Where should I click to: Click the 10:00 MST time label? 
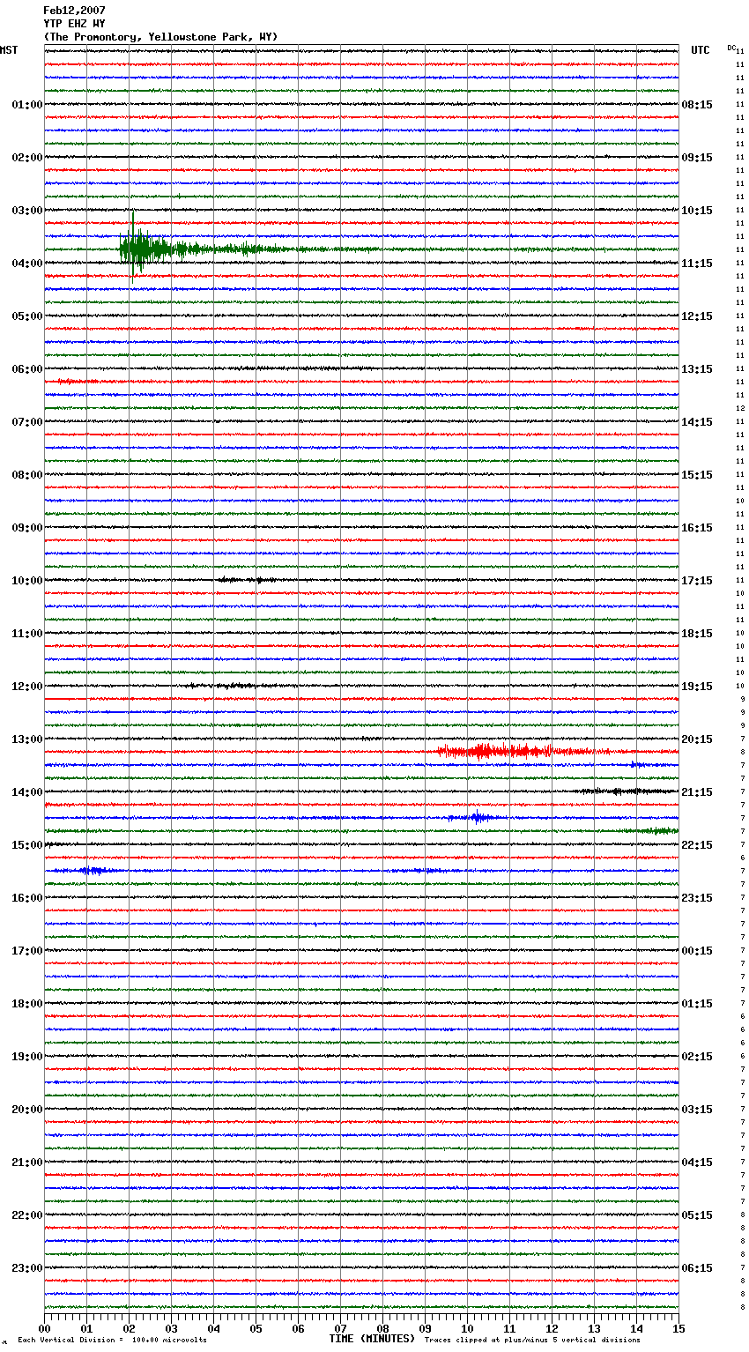pos(27,581)
